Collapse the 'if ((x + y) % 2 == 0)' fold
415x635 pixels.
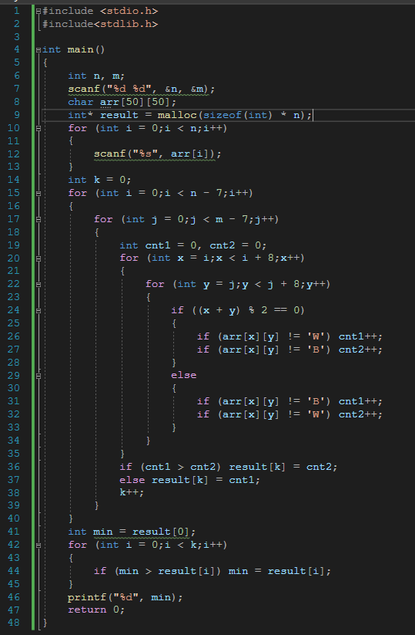click(x=38, y=311)
